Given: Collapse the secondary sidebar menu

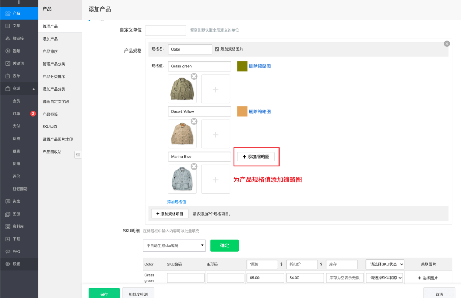Looking at the screenshot, I should [78, 155].
